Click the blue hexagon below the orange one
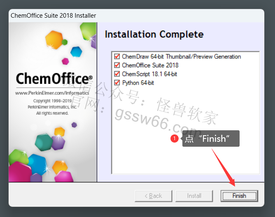The width and height of the screenshot is (275, 217). pos(76,52)
